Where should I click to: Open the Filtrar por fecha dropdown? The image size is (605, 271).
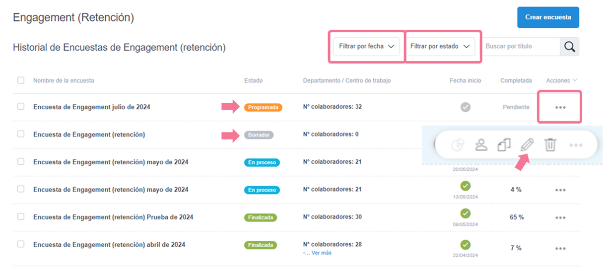click(x=366, y=46)
